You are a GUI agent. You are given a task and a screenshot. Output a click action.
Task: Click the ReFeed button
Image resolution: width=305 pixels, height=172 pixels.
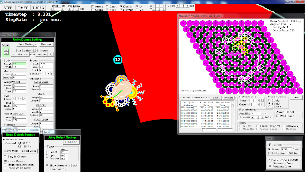point(71,142)
